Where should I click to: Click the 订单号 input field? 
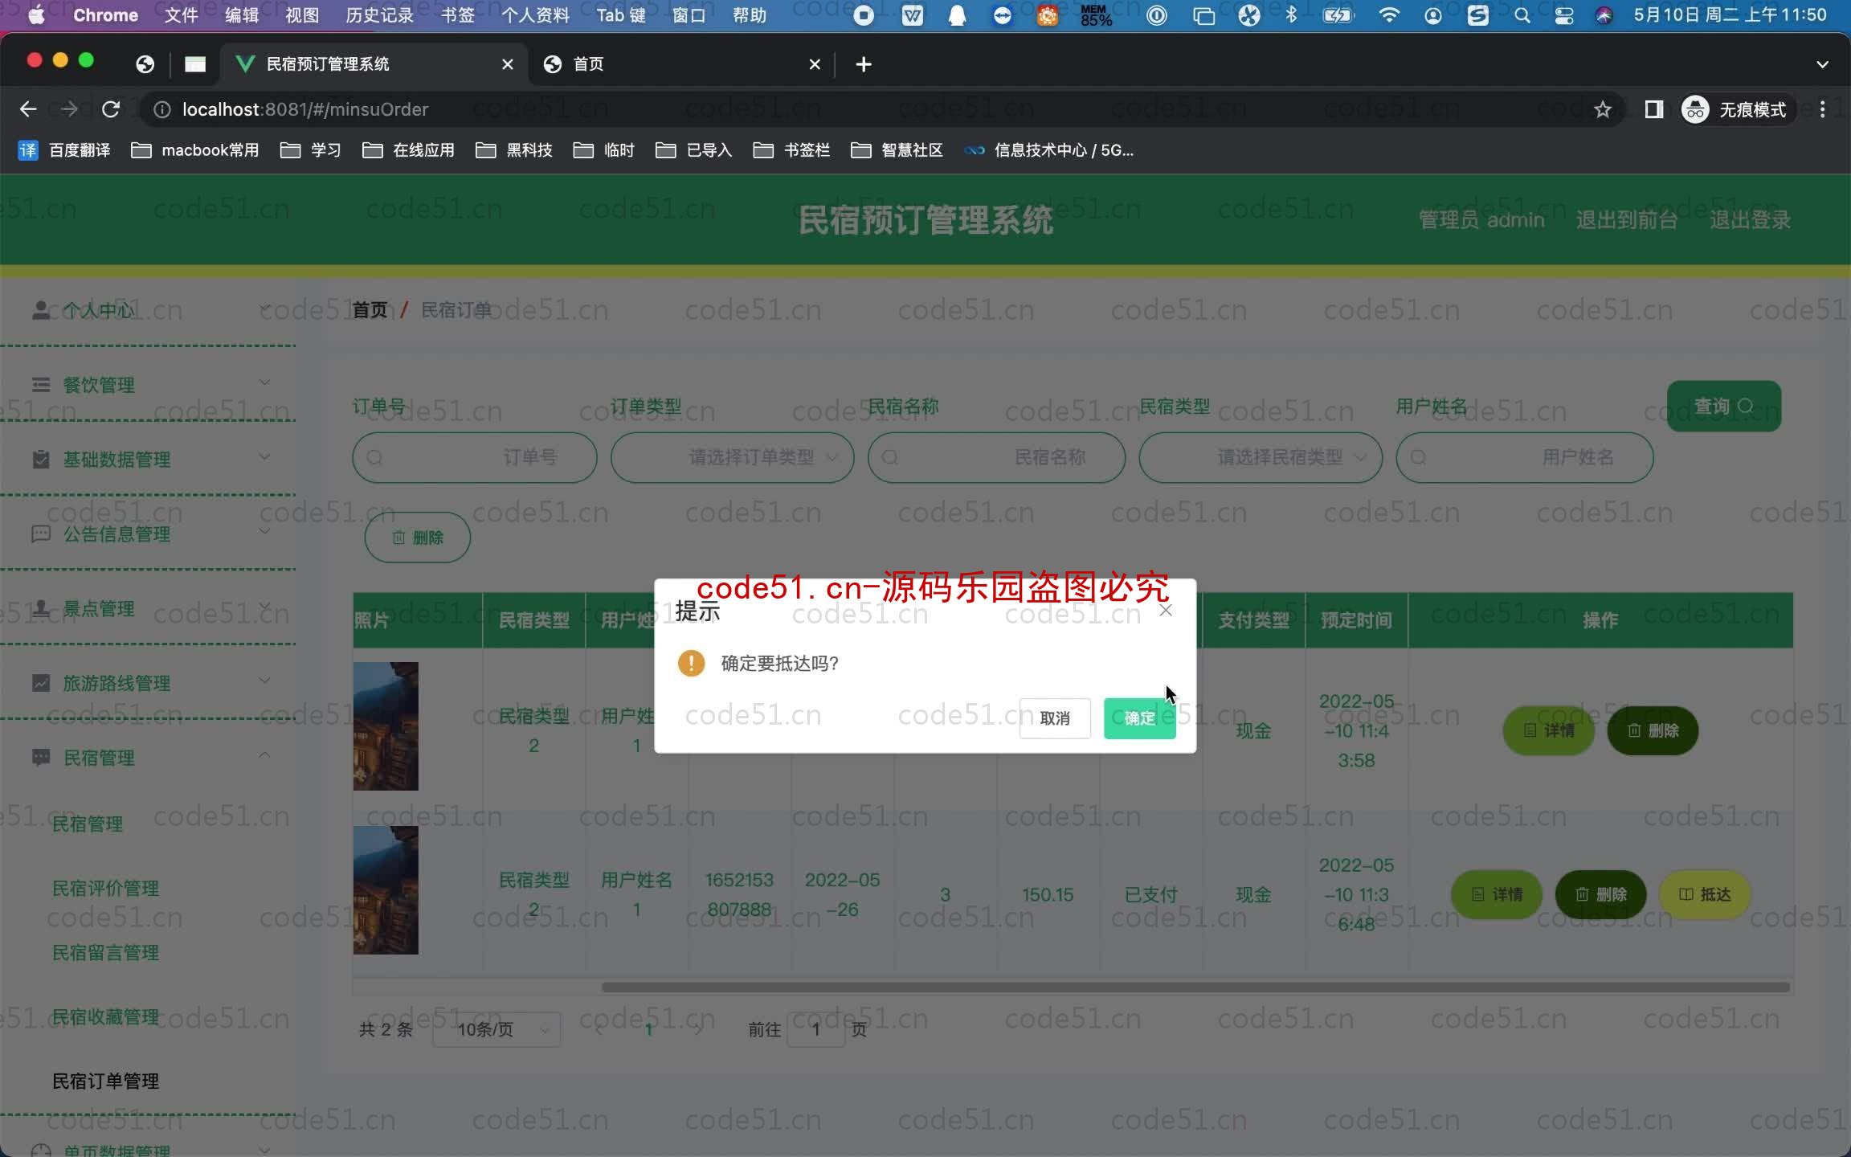click(x=475, y=456)
